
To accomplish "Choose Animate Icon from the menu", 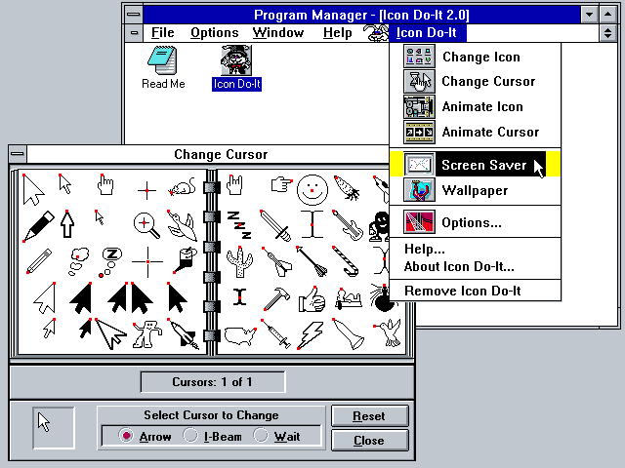I will pyautogui.click(x=476, y=106).
